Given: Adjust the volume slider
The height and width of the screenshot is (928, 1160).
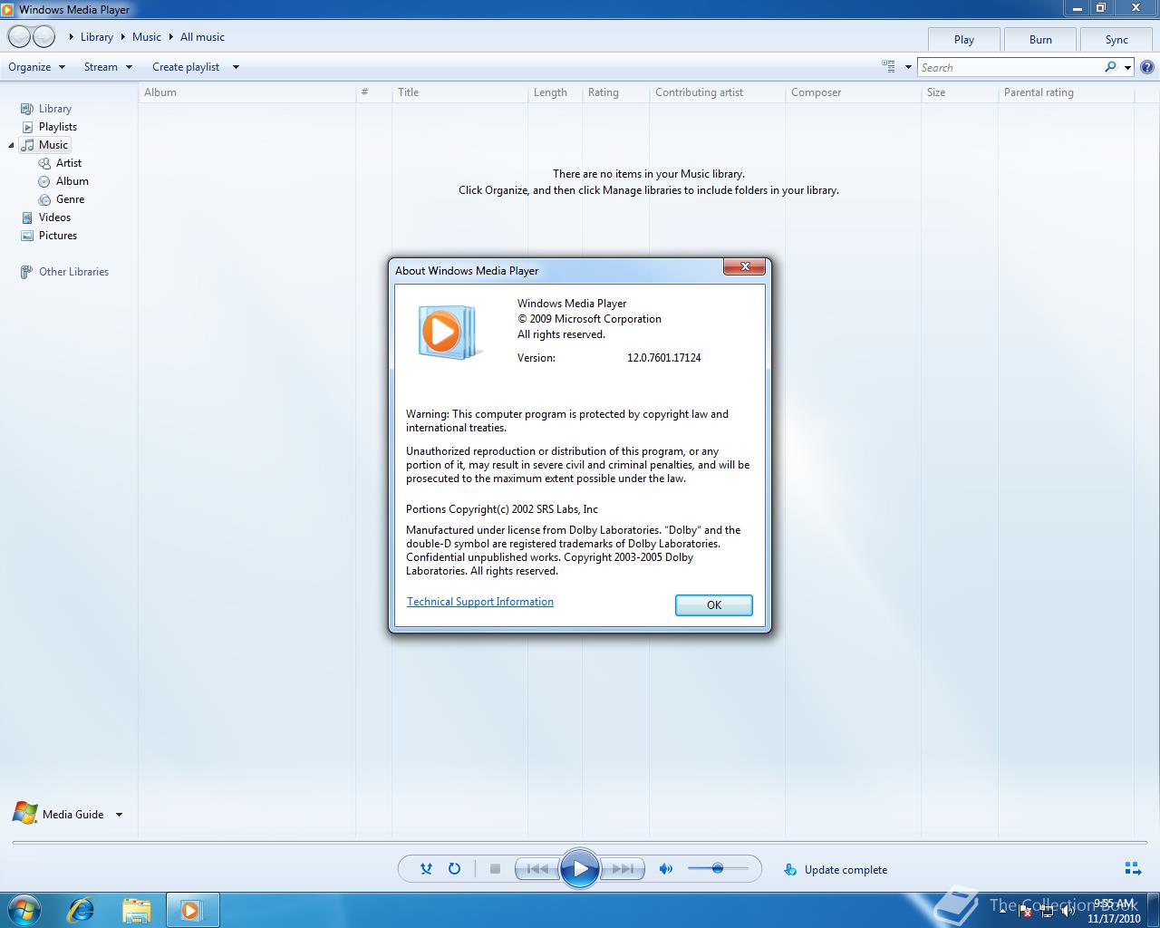Looking at the screenshot, I should coord(719,868).
